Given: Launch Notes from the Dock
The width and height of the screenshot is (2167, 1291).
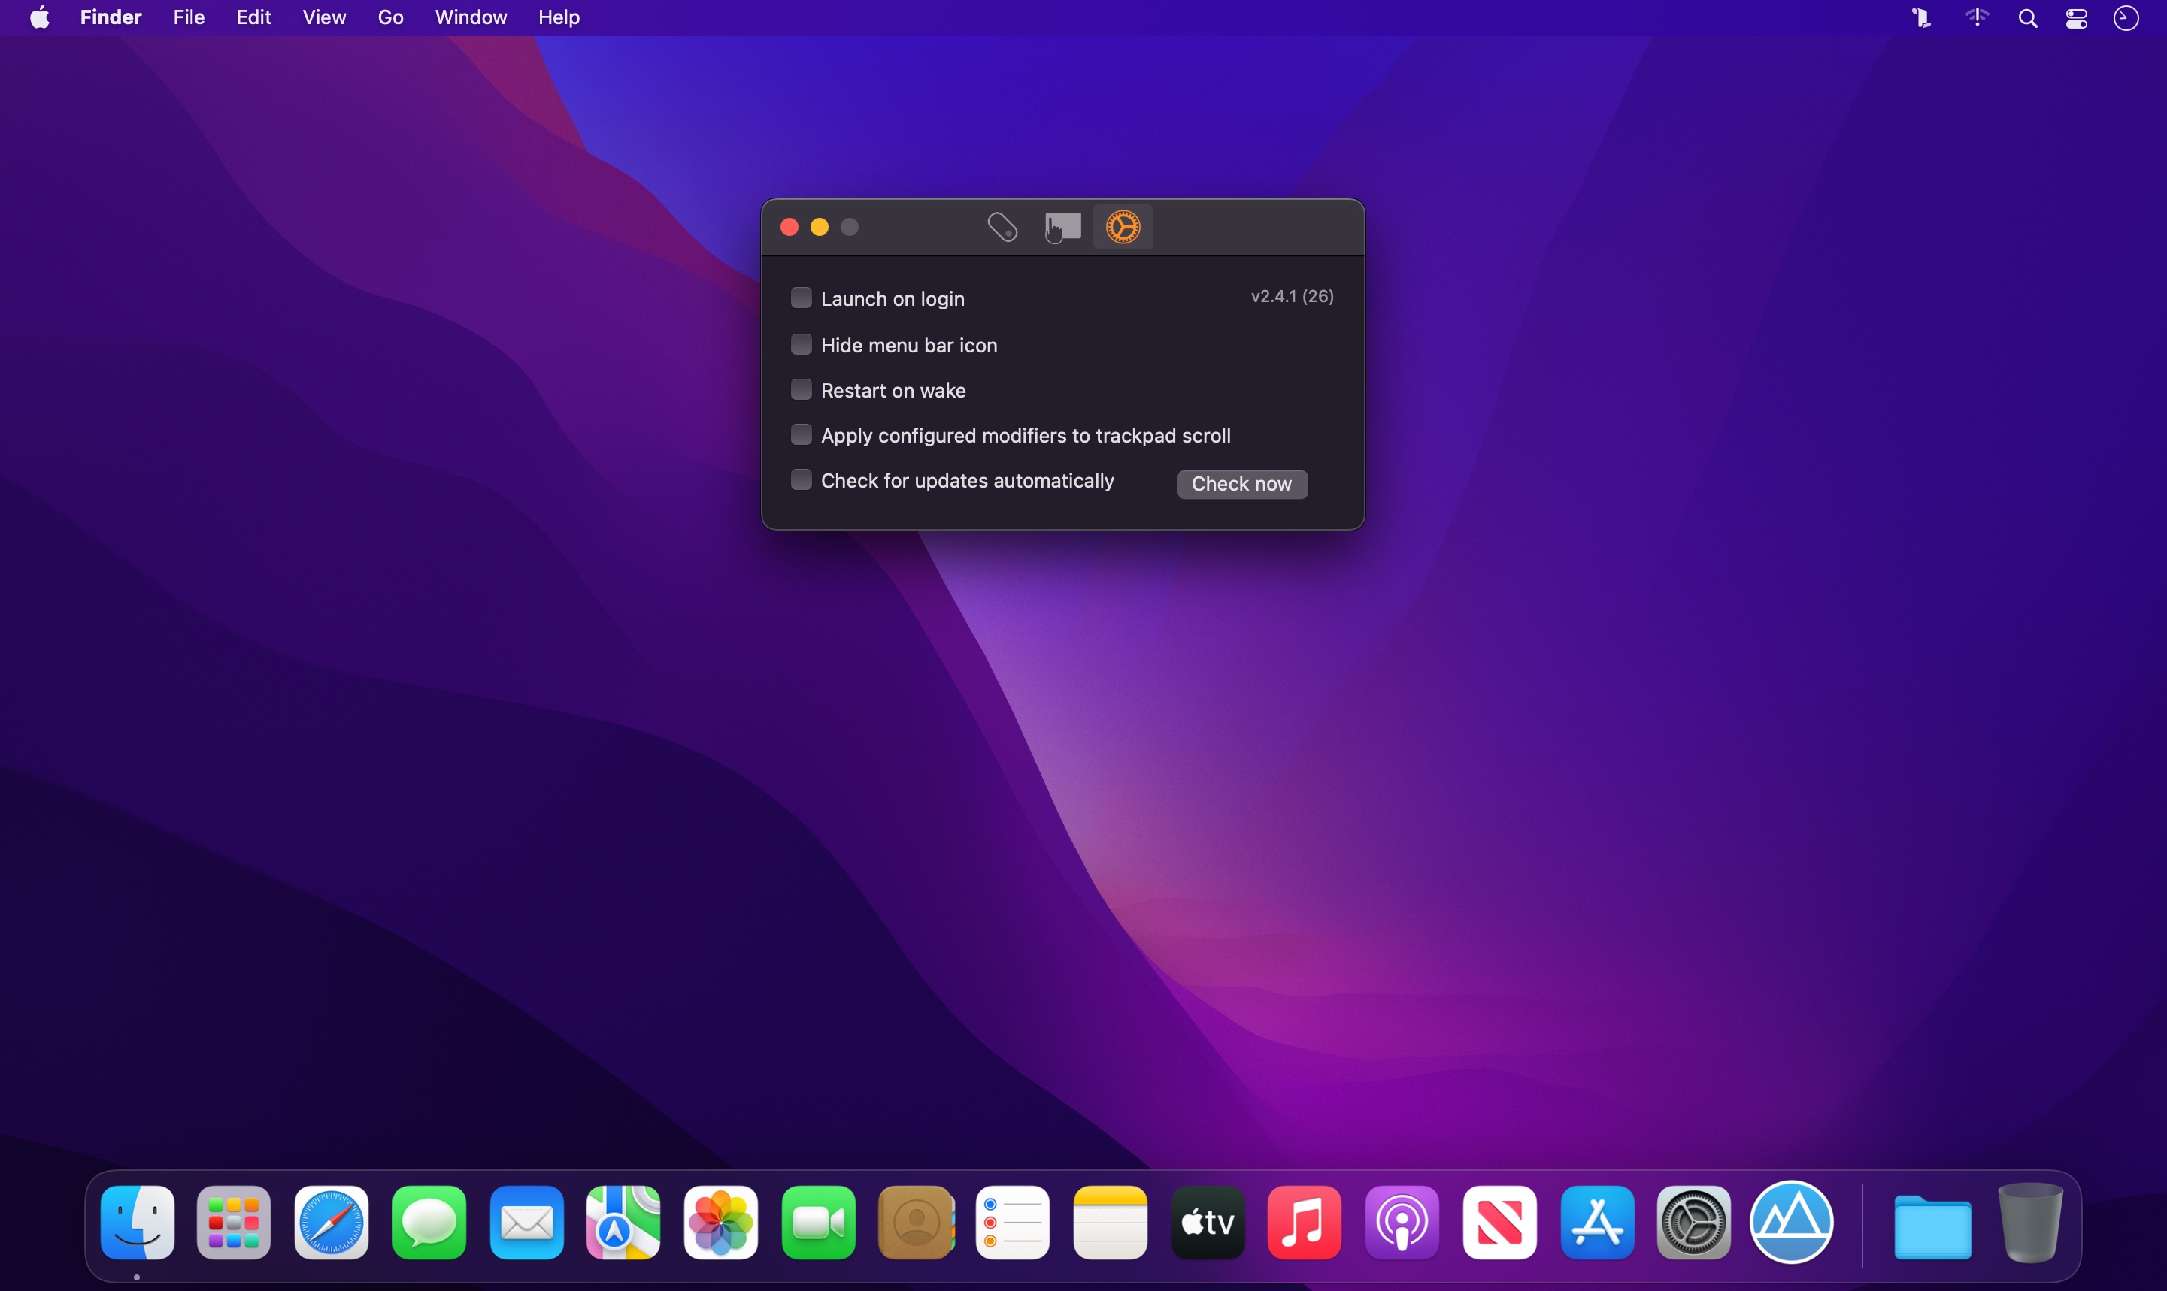Looking at the screenshot, I should pyautogui.click(x=1111, y=1223).
